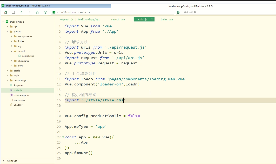Click the App.vue file icon
Viewport: 276px width, 164px height.
click(11, 85)
